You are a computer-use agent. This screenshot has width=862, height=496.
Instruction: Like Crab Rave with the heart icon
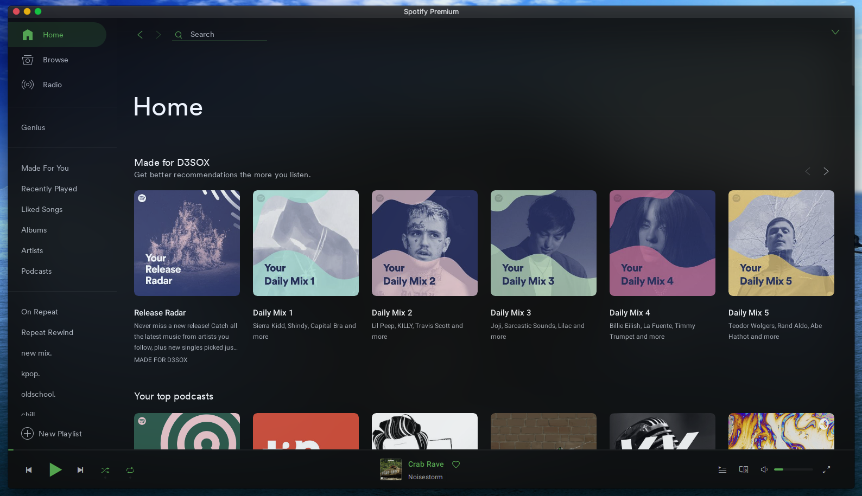click(456, 465)
